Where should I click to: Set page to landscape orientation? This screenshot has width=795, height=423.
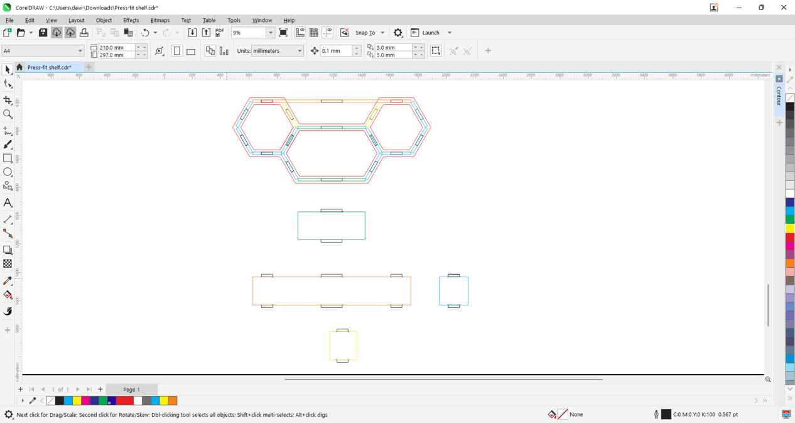click(x=191, y=51)
